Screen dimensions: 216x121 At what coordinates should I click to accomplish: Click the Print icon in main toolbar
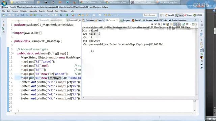coord(18,15)
